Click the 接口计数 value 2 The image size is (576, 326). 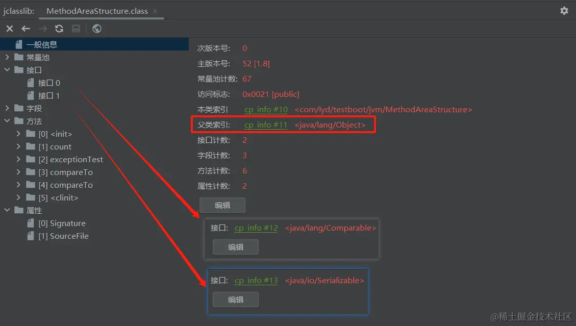(x=245, y=140)
